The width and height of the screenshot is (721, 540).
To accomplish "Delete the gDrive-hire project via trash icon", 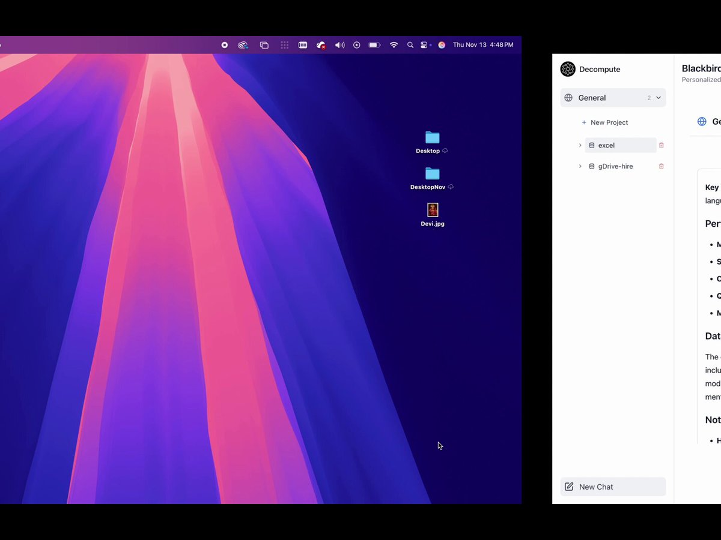I will pyautogui.click(x=662, y=166).
